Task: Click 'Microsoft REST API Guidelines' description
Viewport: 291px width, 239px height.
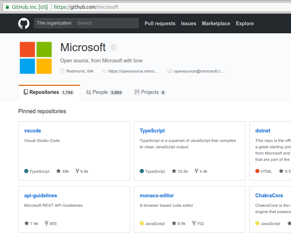Action: pos(53,205)
